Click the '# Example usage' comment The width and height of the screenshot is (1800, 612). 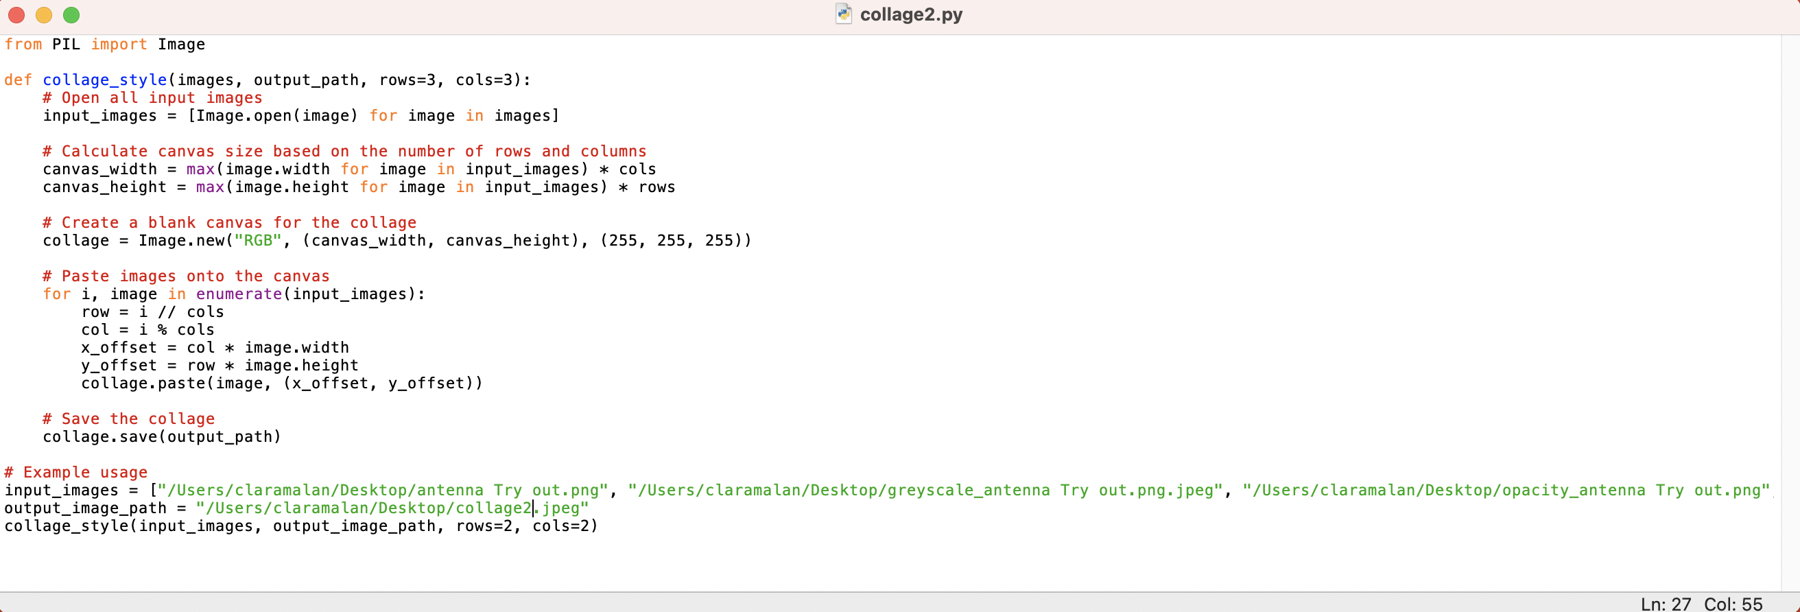(76, 472)
